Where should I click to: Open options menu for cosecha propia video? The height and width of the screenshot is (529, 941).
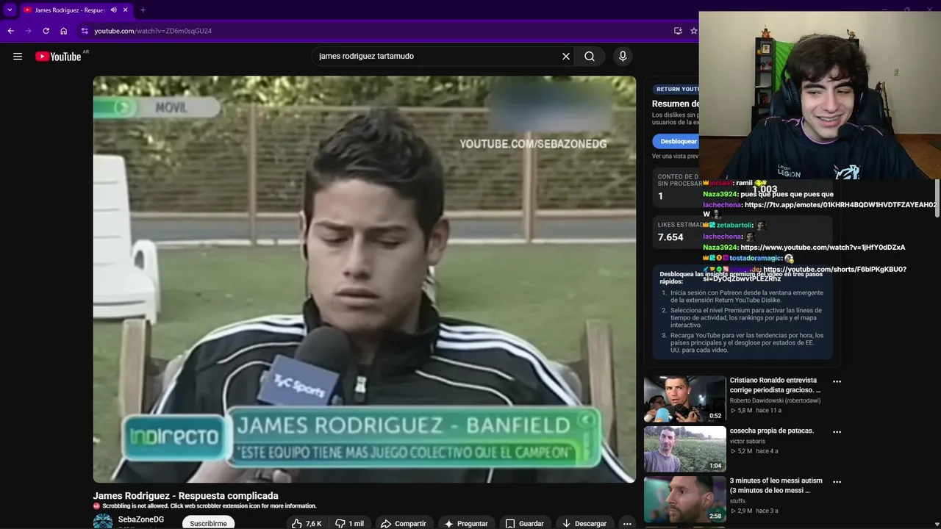click(x=837, y=431)
